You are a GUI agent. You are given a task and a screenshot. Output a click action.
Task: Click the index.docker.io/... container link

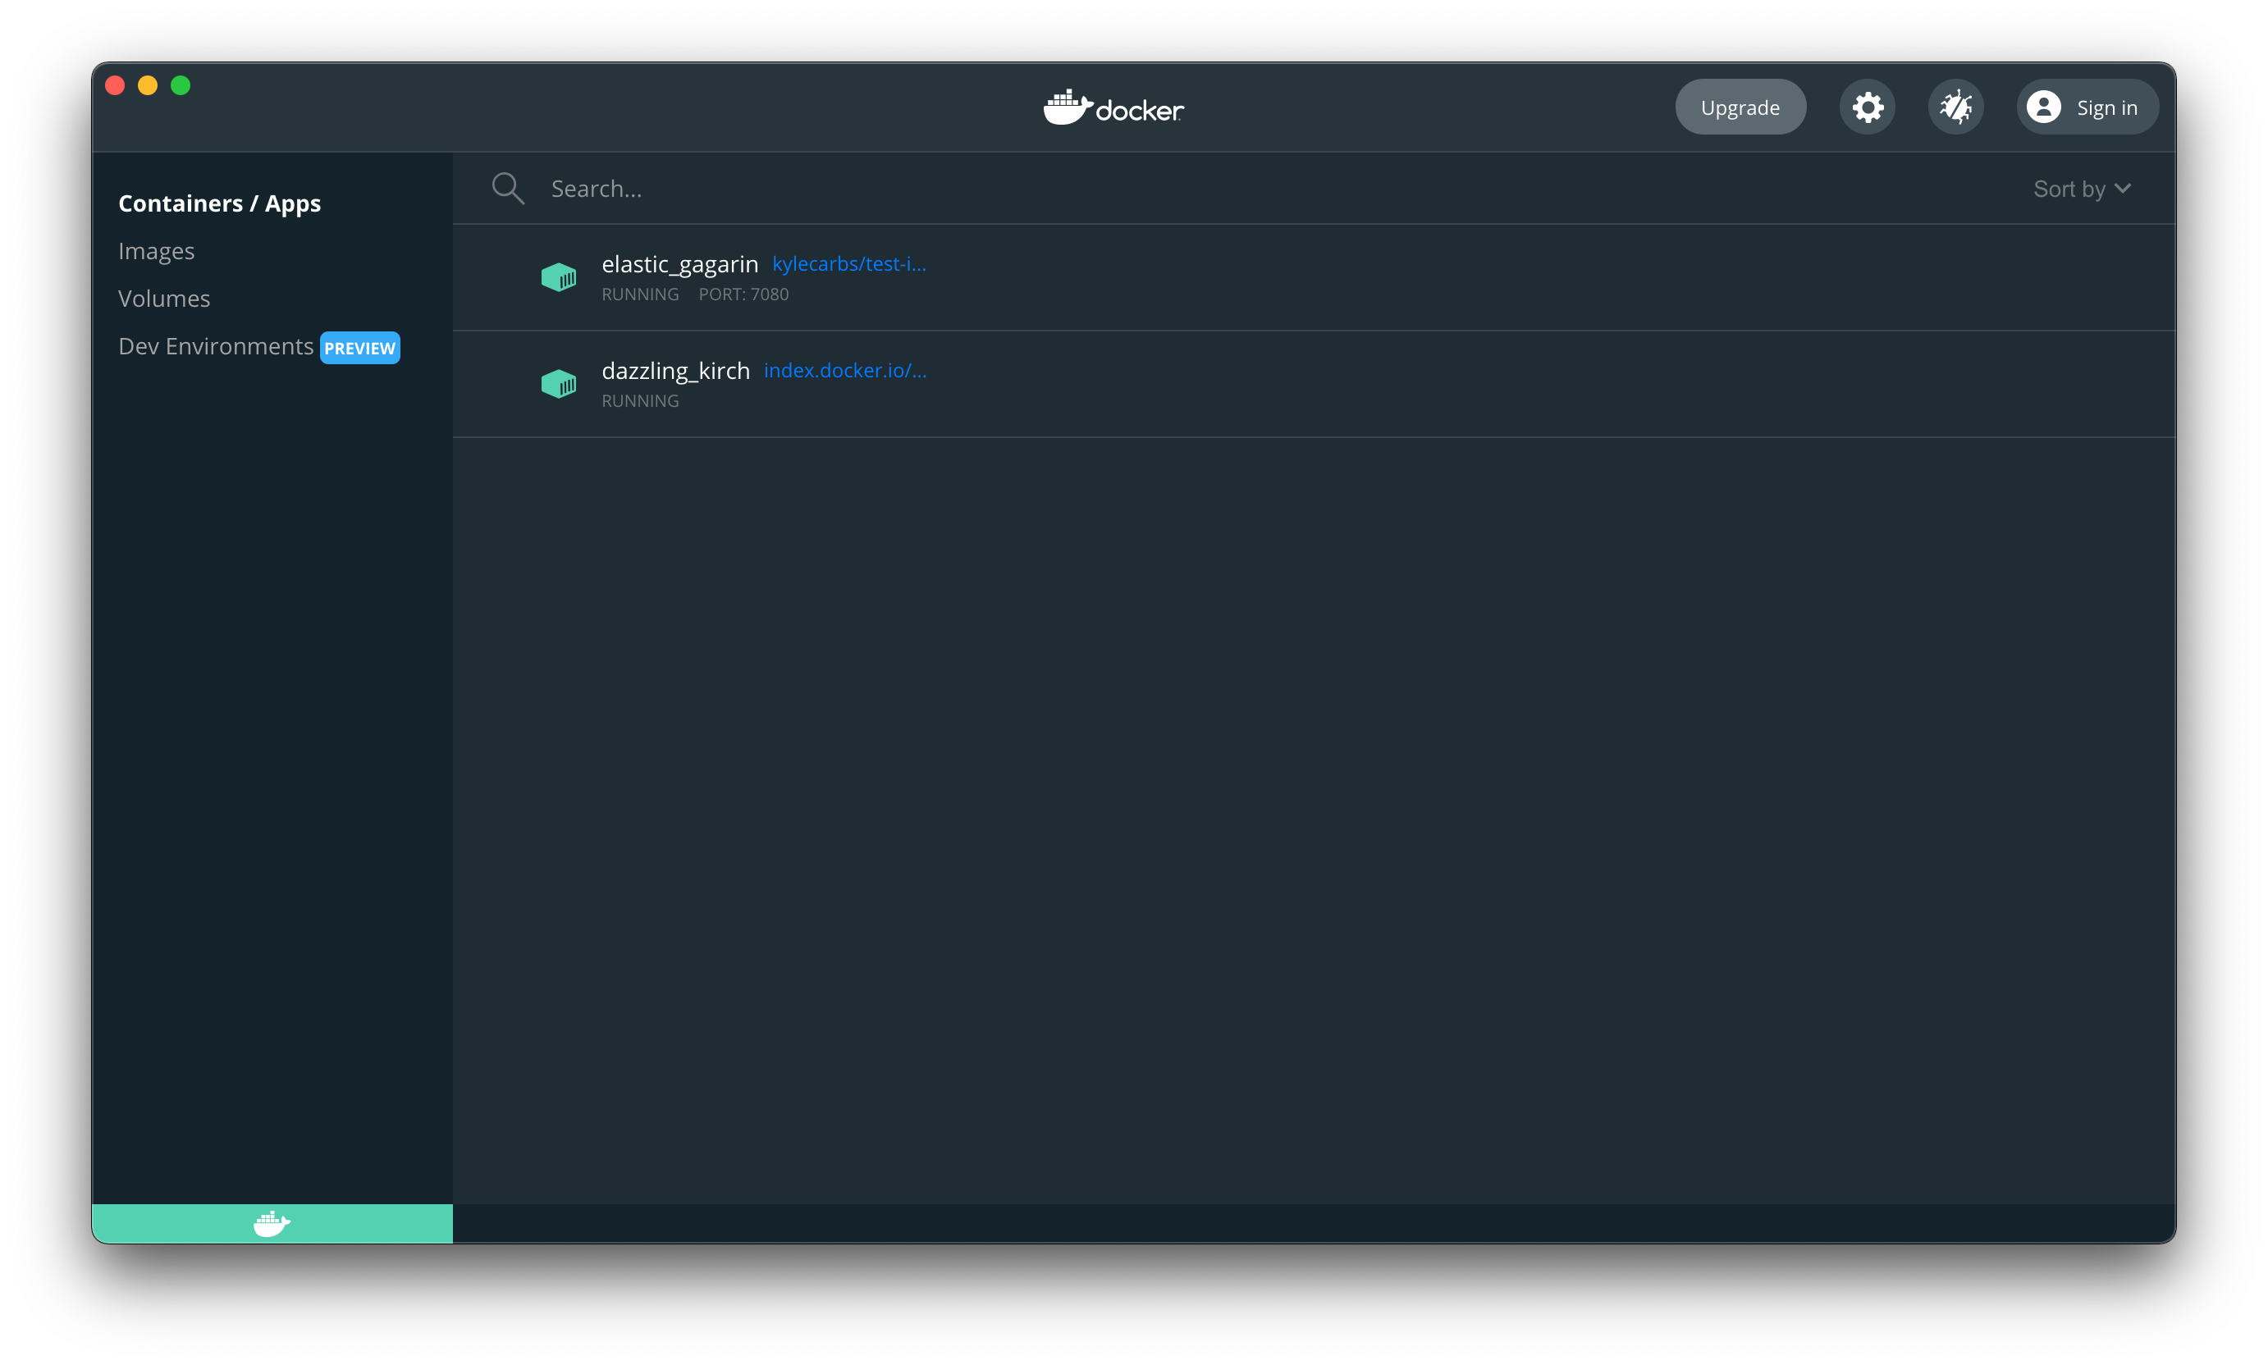(844, 369)
